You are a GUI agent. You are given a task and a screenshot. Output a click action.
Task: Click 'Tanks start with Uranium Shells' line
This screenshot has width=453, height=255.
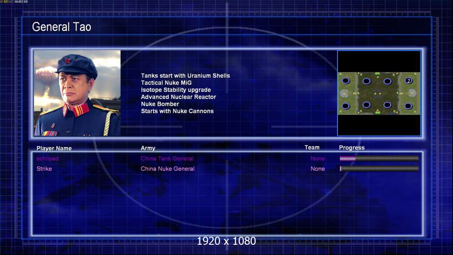point(185,76)
